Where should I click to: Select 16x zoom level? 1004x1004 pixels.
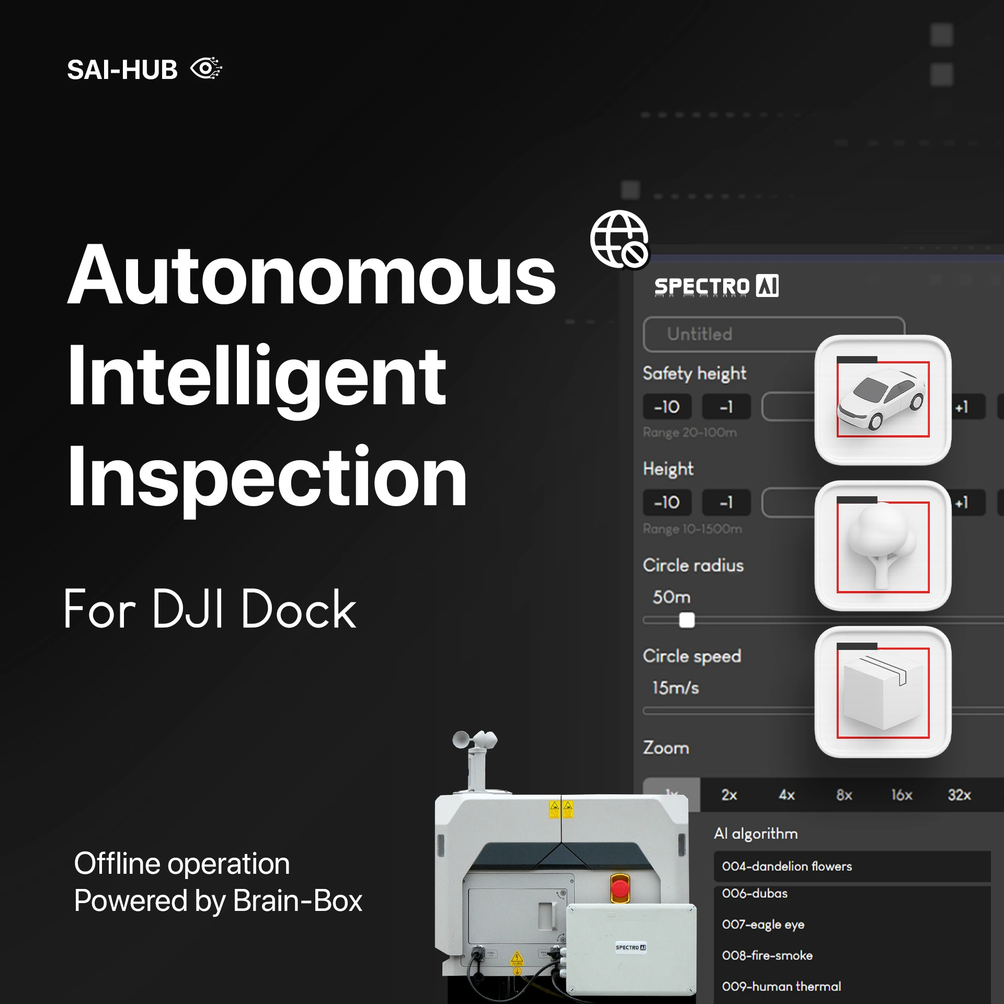point(902,795)
